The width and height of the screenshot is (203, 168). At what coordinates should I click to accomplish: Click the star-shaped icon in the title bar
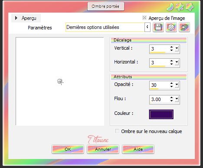(x=190, y=7)
